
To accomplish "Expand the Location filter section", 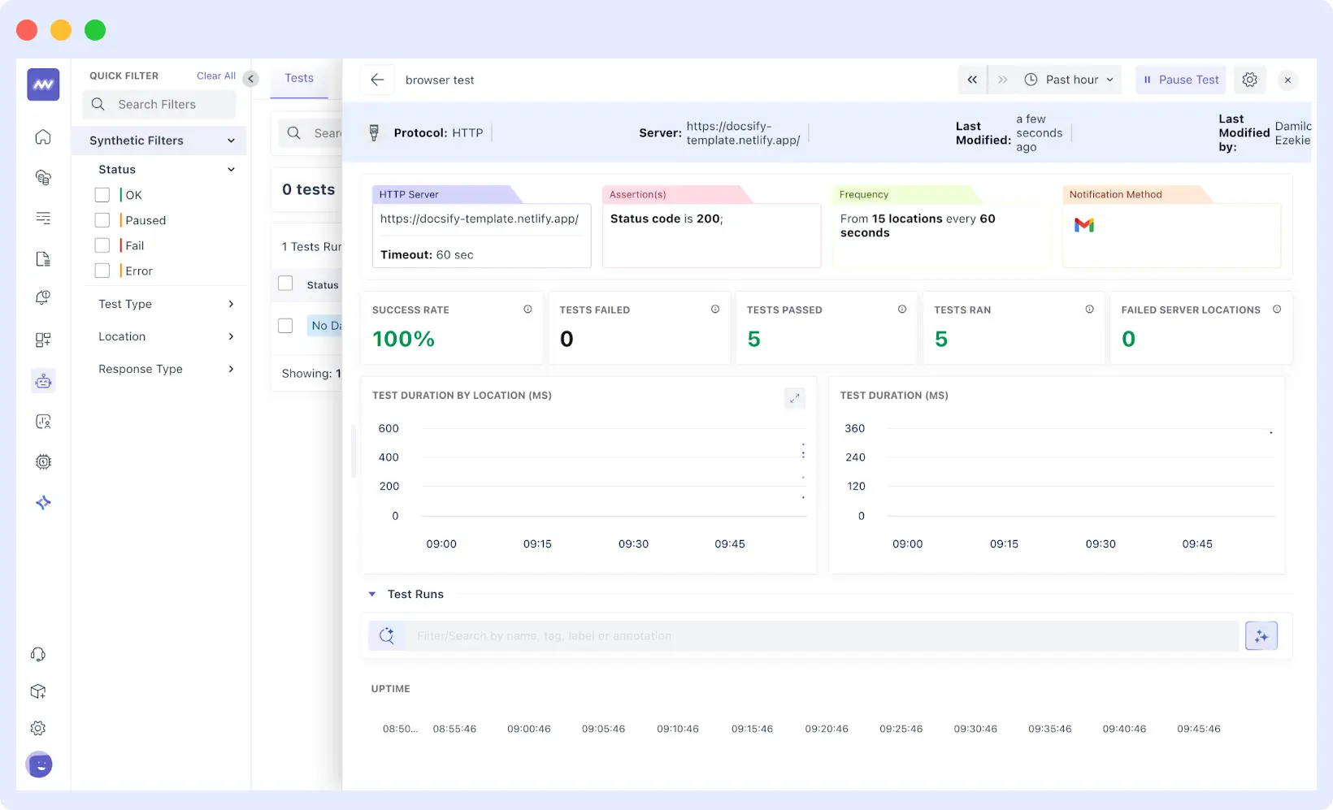I will (229, 336).
